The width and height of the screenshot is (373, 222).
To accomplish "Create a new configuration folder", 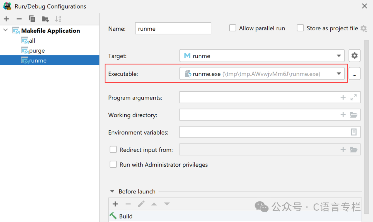I will [45, 19].
